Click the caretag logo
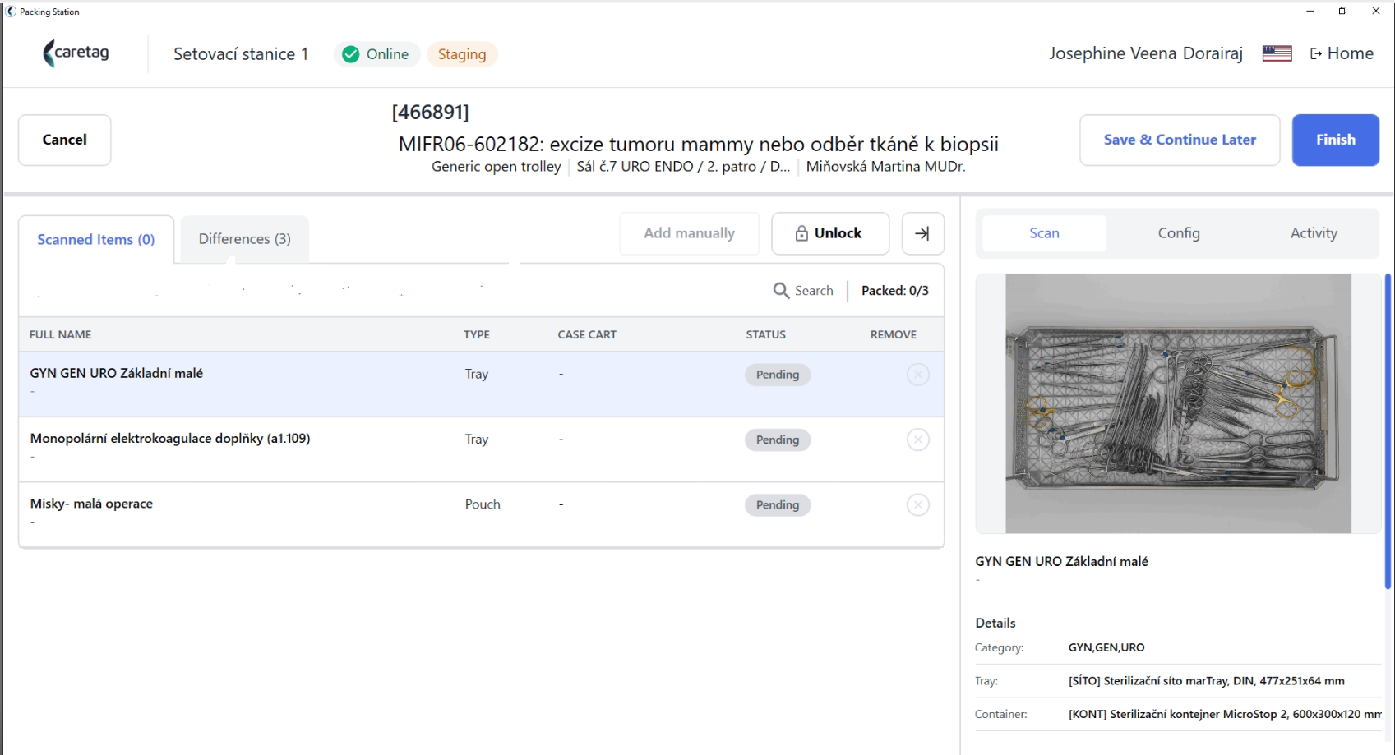Viewport: 1395px width, 755px height. (76, 53)
